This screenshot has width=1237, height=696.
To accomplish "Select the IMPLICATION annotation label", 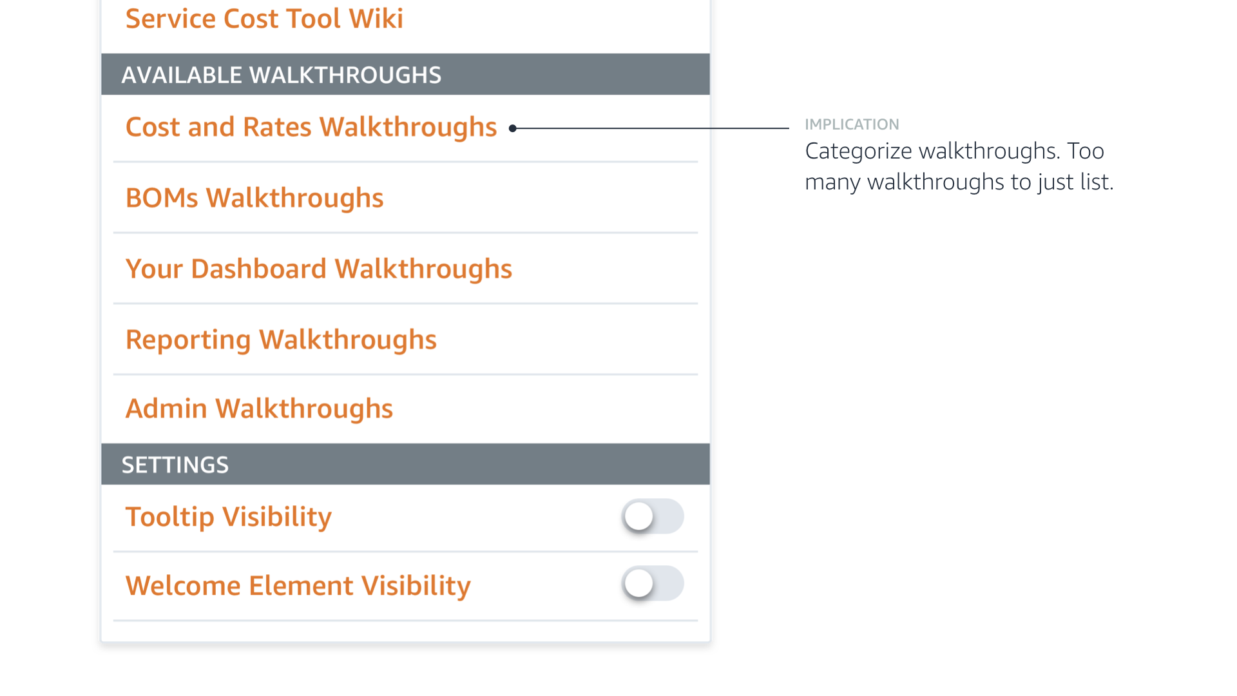I will pyautogui.click(x=852, y=124).
